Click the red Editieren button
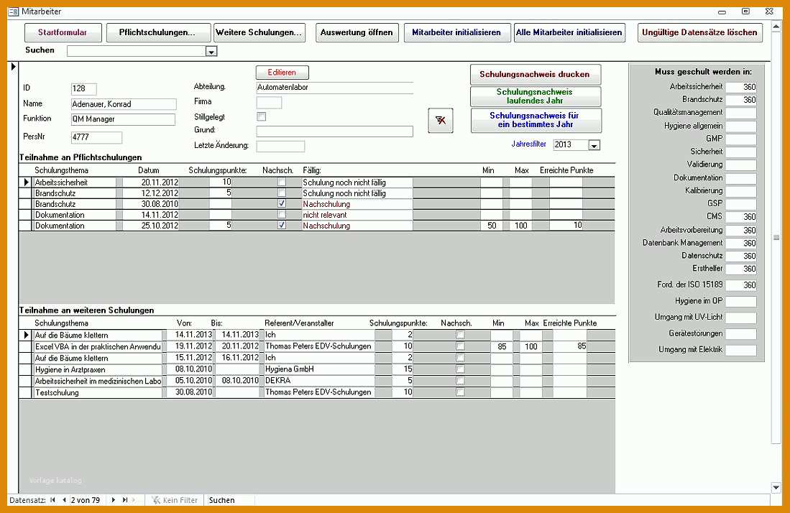This screenshot has width=790, height=513. [282, 73]
